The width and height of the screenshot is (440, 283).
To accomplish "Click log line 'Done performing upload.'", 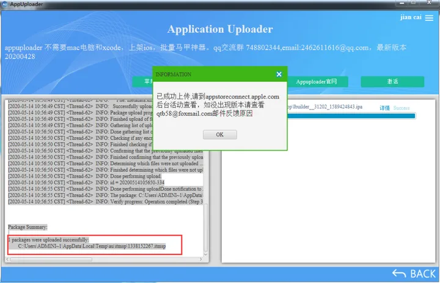I will click(85, 176).
